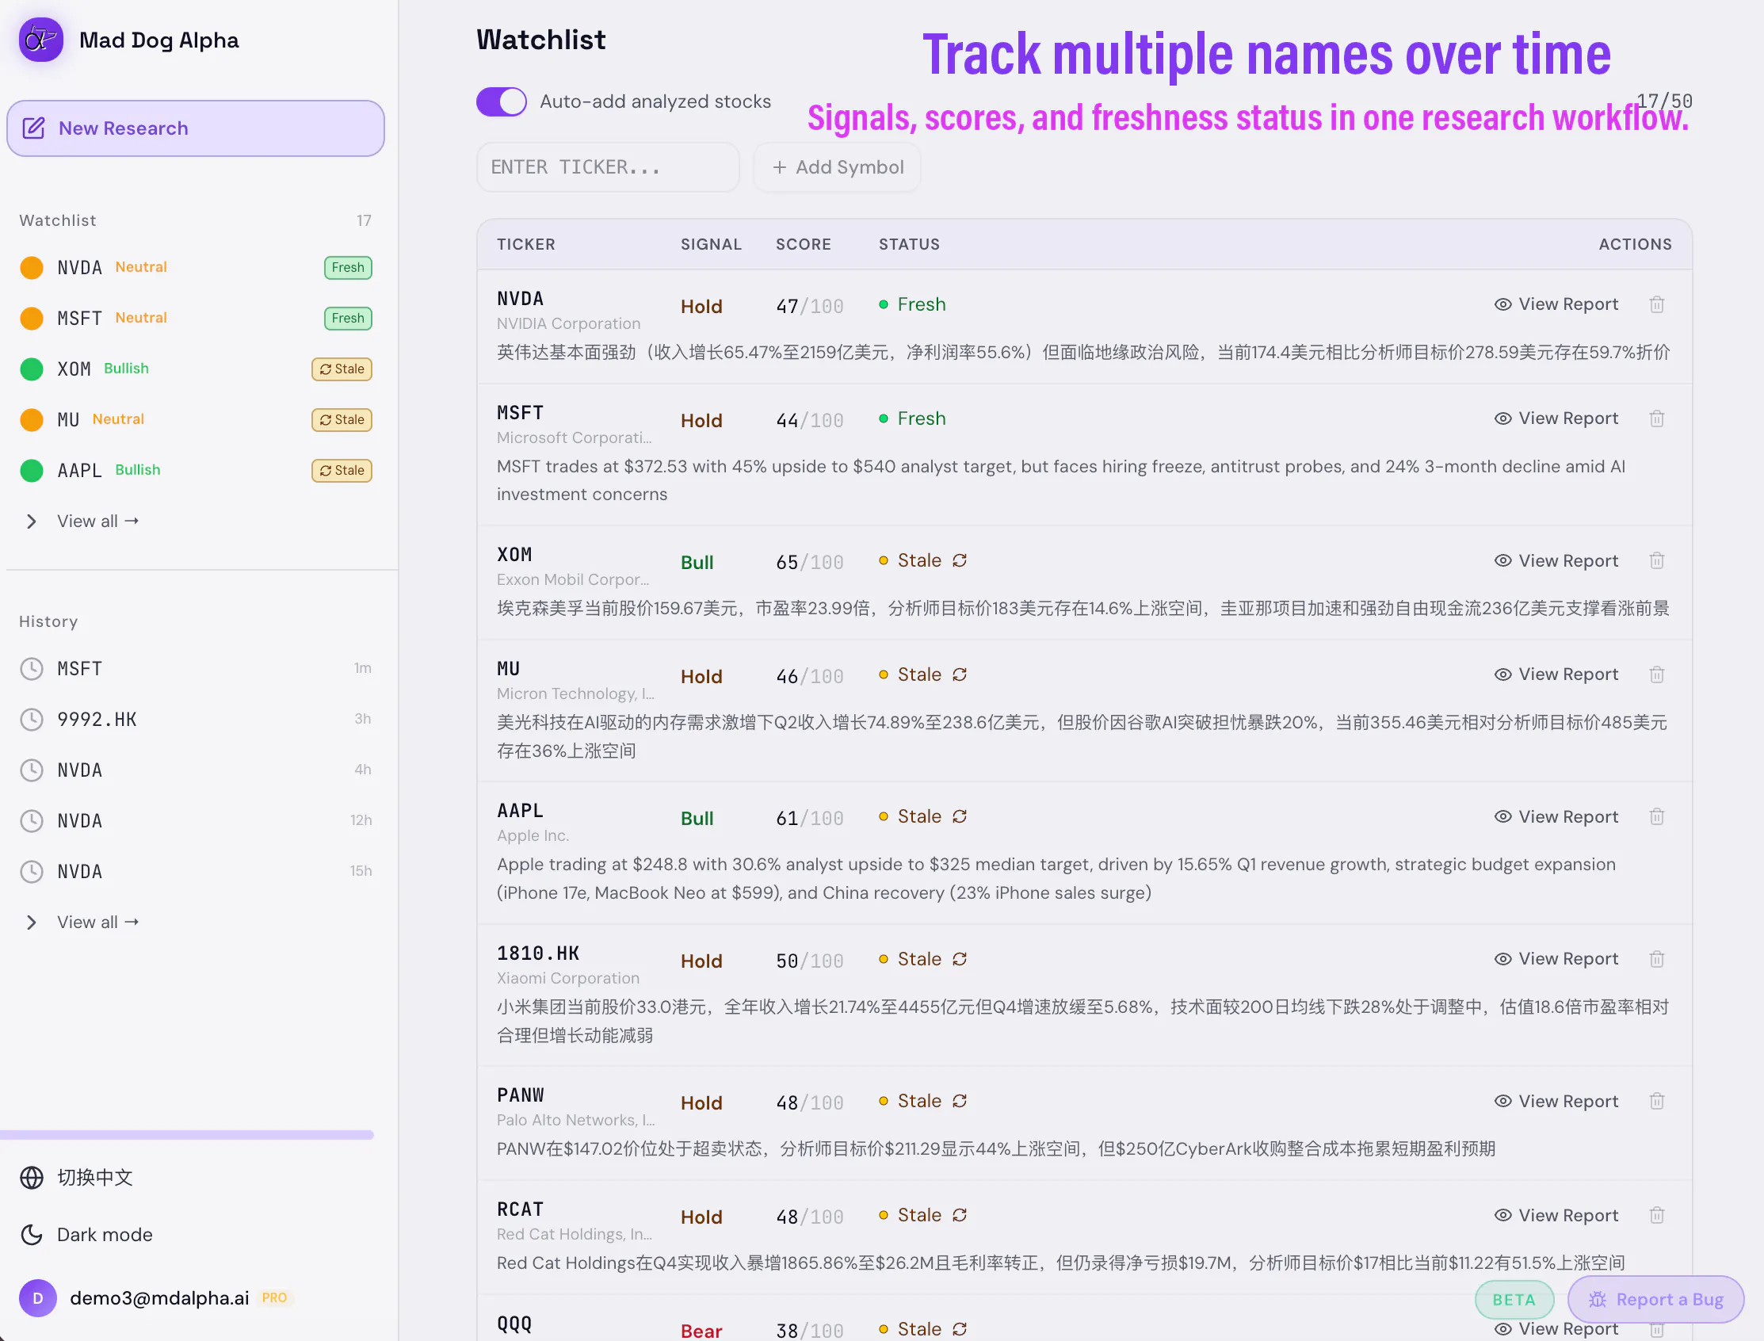Refresh stale XOM status icon
Screen dimensions: 1764x1341
pyautogui.click(x=960, y=560)
